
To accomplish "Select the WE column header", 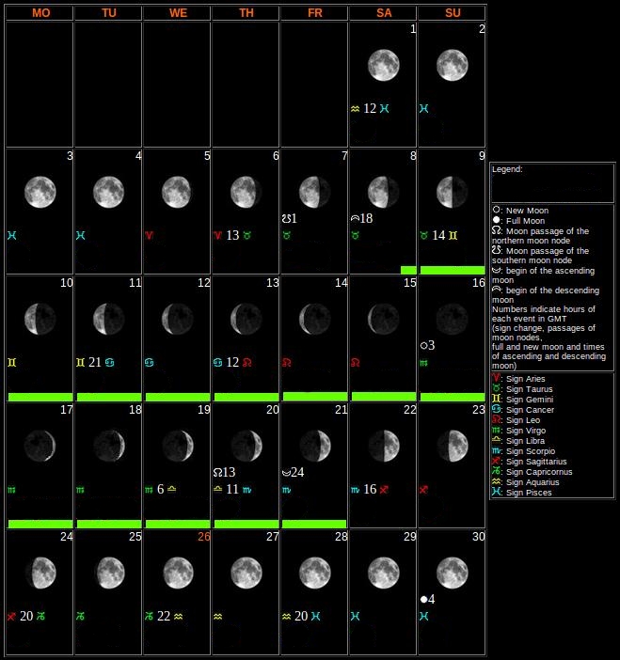I will click(177, 13).
